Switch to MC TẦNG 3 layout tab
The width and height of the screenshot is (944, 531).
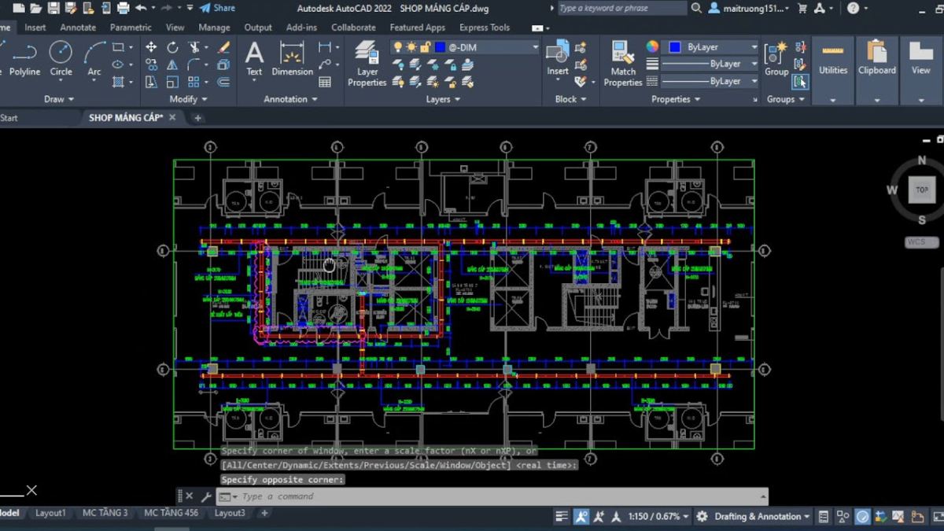(105, 513)
